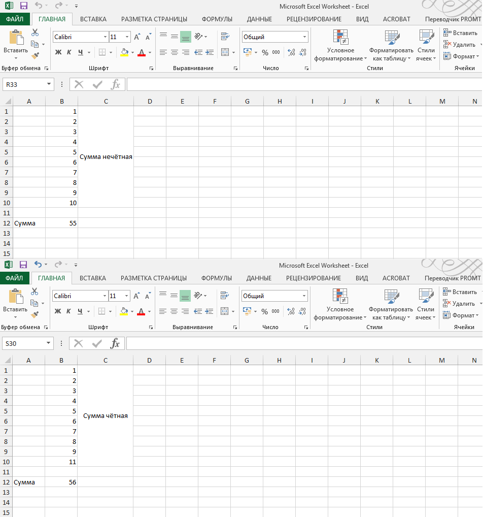Screen dimensions: 483x517
Task: Click increase indent in the R33 name-box window
Action: 210,52
